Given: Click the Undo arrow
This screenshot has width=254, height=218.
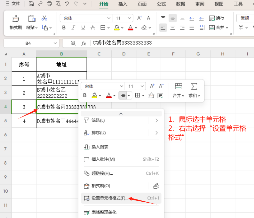Looking at the screenshot, I should click(x=67, y=4).
